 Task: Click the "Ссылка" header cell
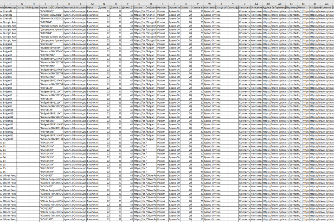[139, 7]
